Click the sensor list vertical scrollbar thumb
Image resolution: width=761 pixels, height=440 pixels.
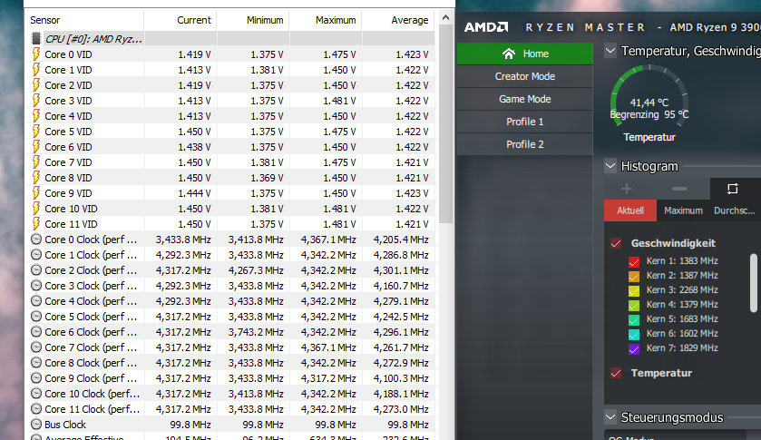coord(445,124)
